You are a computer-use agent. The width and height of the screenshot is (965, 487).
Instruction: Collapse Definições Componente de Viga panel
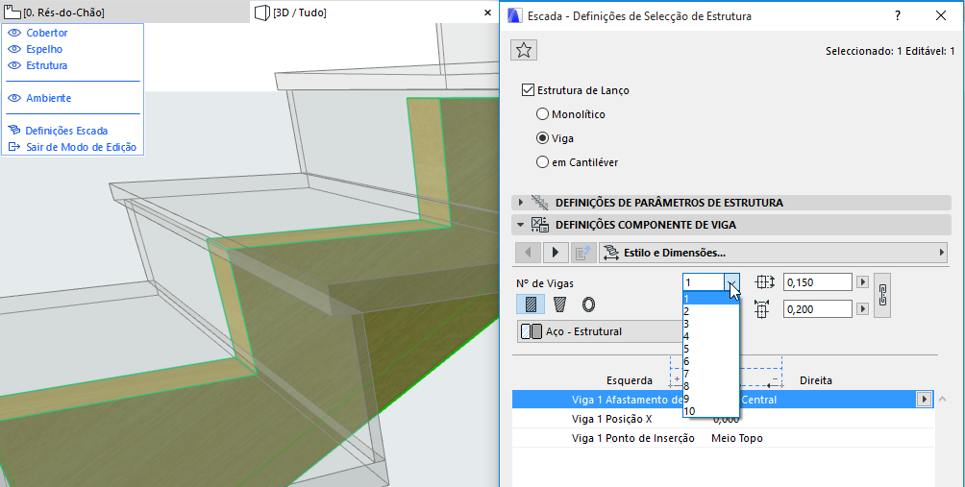click(x=731, y=225)
